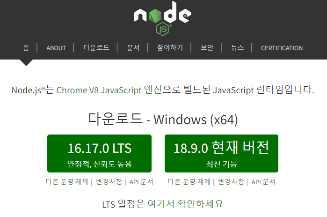Open the 보안 navigation item
The width and height of the screenshot is (327, 217).
[x=207, y=48]
